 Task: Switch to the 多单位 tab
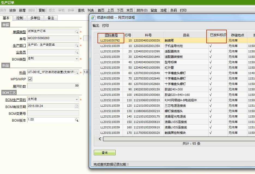pyautogui.click(x=35, y=18)
